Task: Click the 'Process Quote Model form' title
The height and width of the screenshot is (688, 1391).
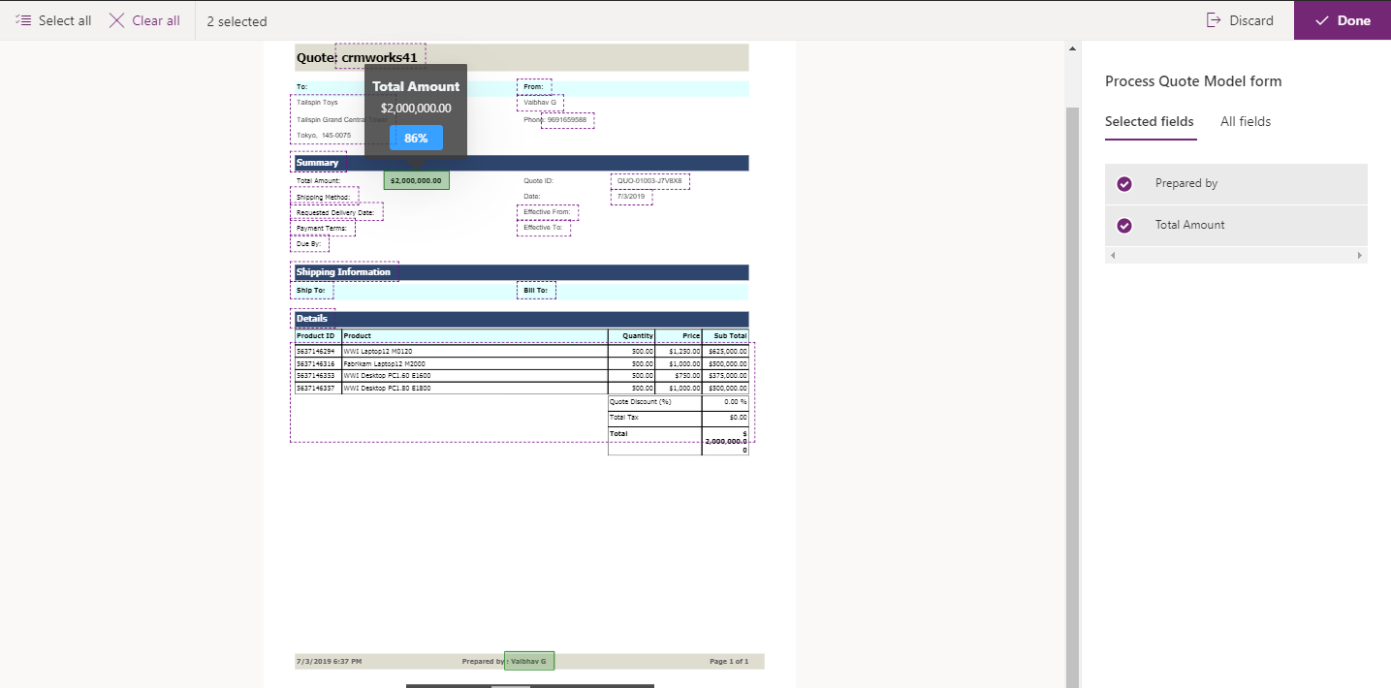Action: (x=1193, y=81)
